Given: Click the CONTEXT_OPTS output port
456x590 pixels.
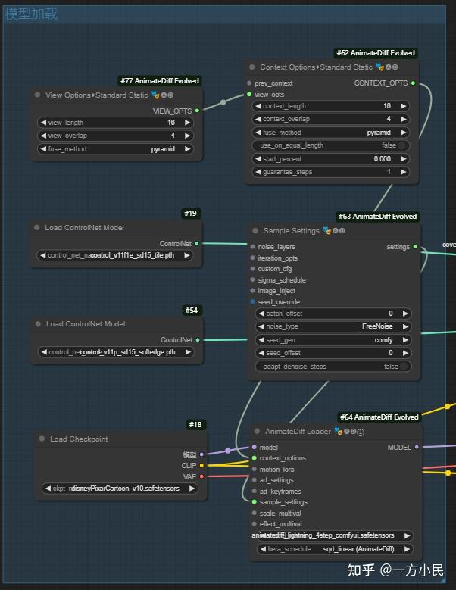Looking at the screenshot, I should (413, 83).
